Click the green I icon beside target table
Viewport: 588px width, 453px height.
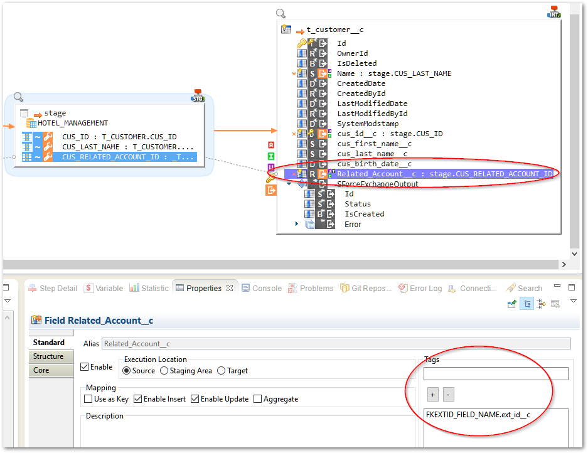[271, 156]
